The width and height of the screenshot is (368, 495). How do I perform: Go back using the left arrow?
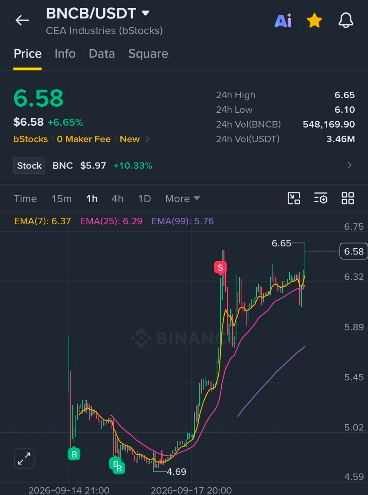point(22,20)
